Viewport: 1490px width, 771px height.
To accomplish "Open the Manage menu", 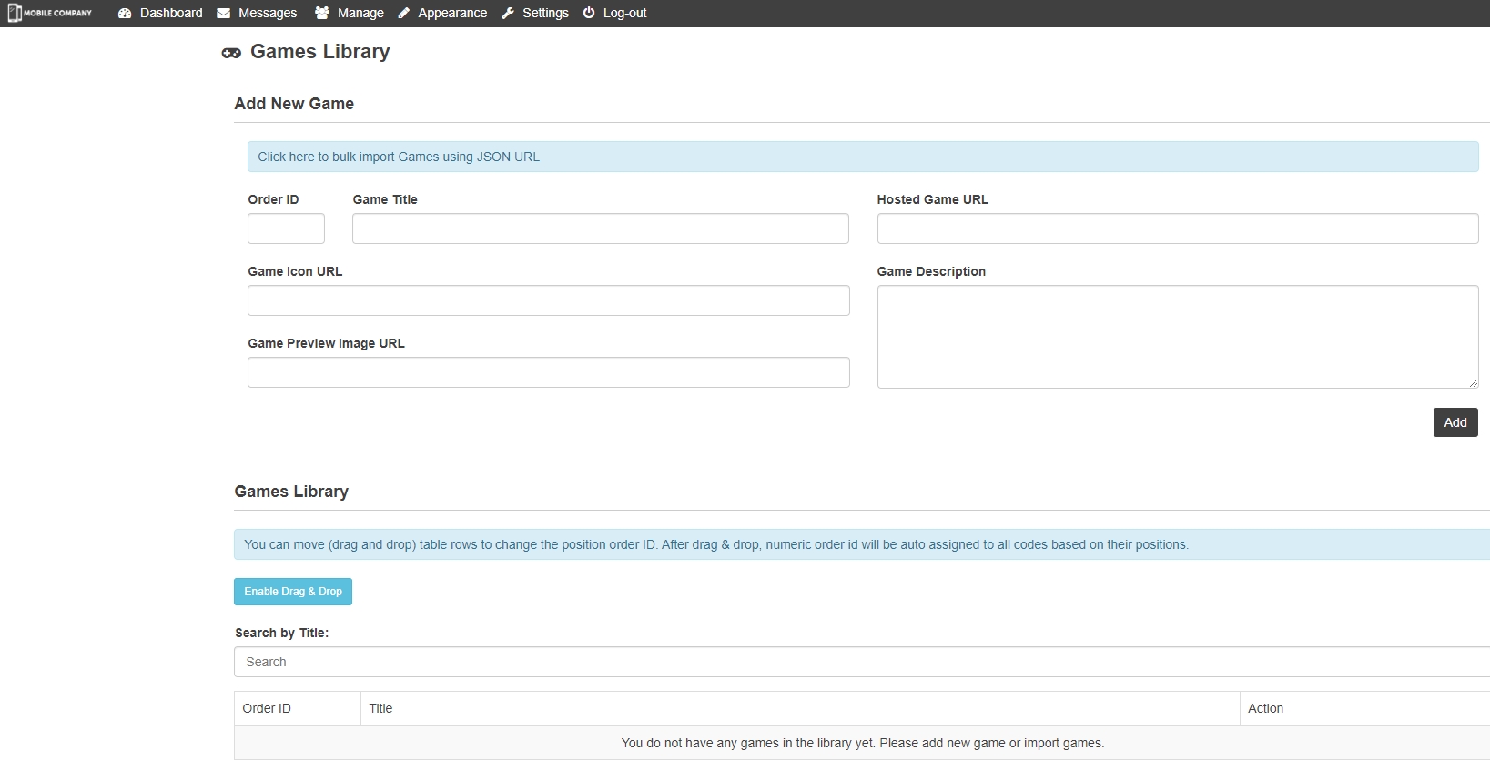I will 349,13.
